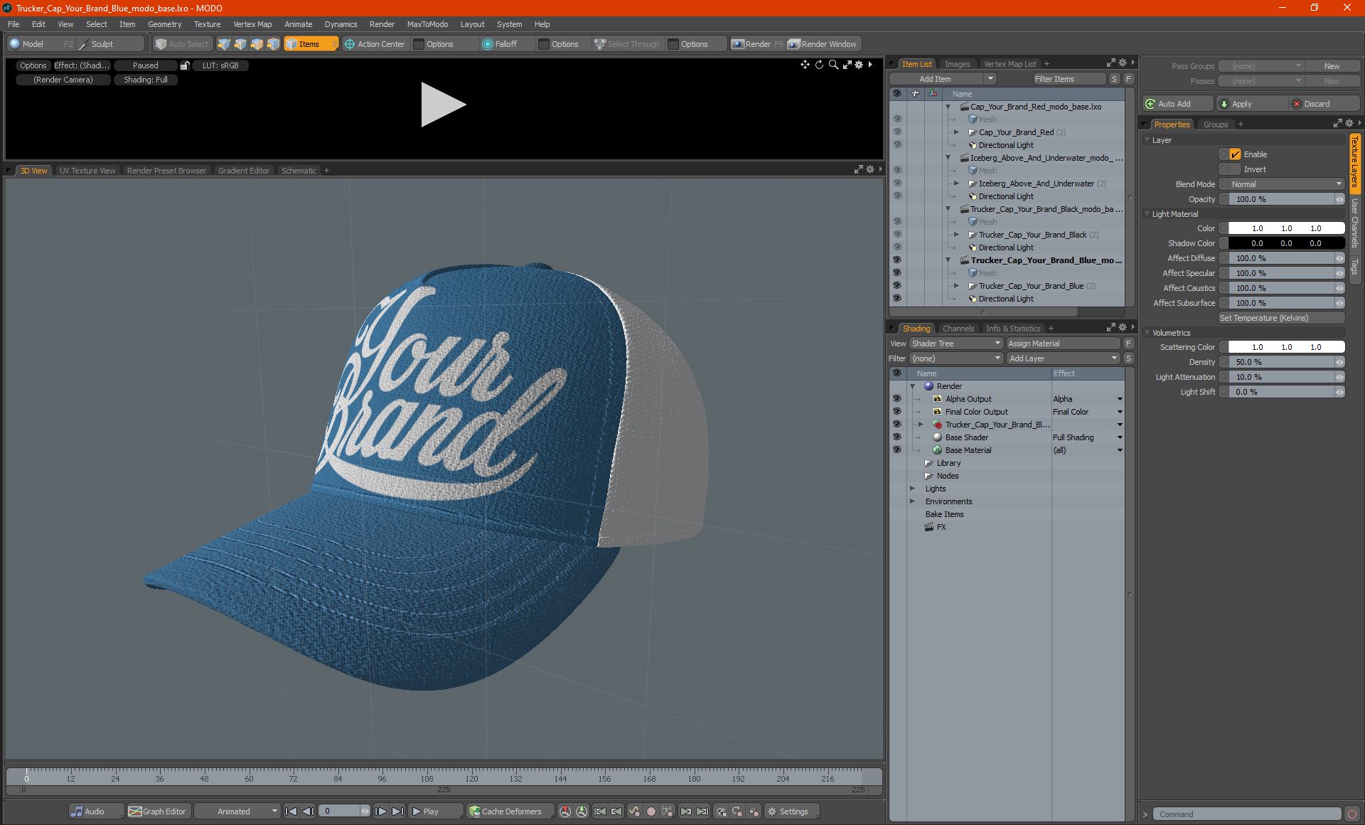Go to last frame
Screen dimensions: 1365x825
pos(398,811)
